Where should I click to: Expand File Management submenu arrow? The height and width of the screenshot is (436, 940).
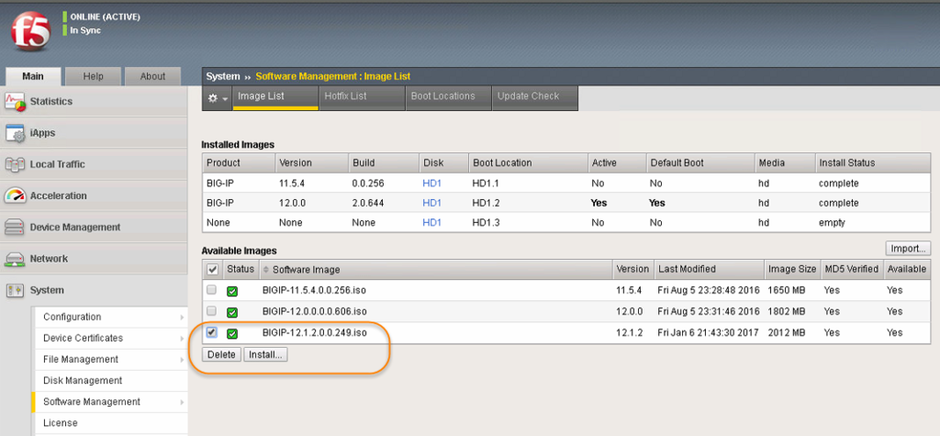pos(182,360)
